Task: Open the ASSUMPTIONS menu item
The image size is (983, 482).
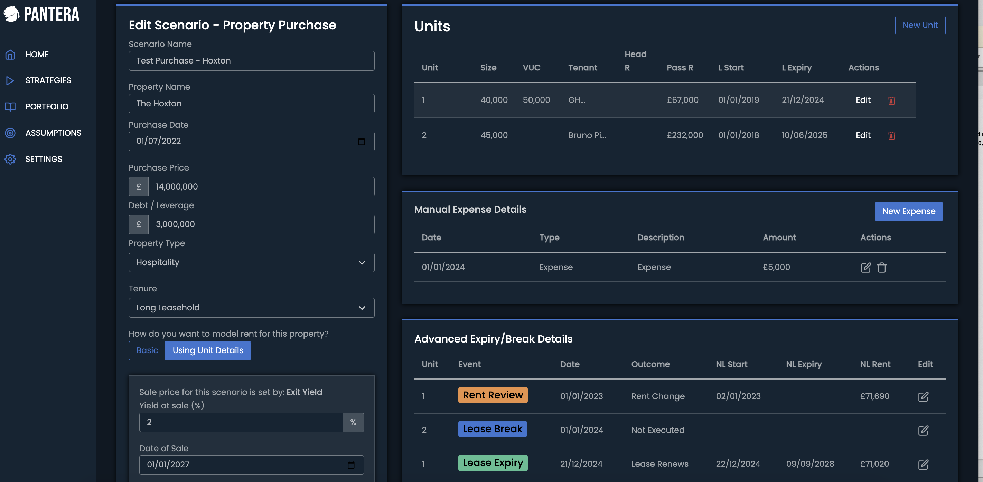Action: coord(54,133)
